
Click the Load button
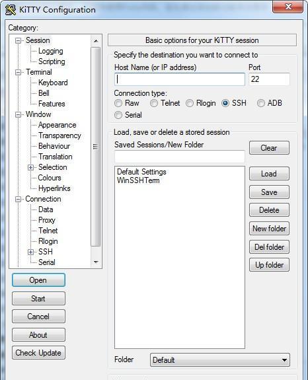coord(269,174)
